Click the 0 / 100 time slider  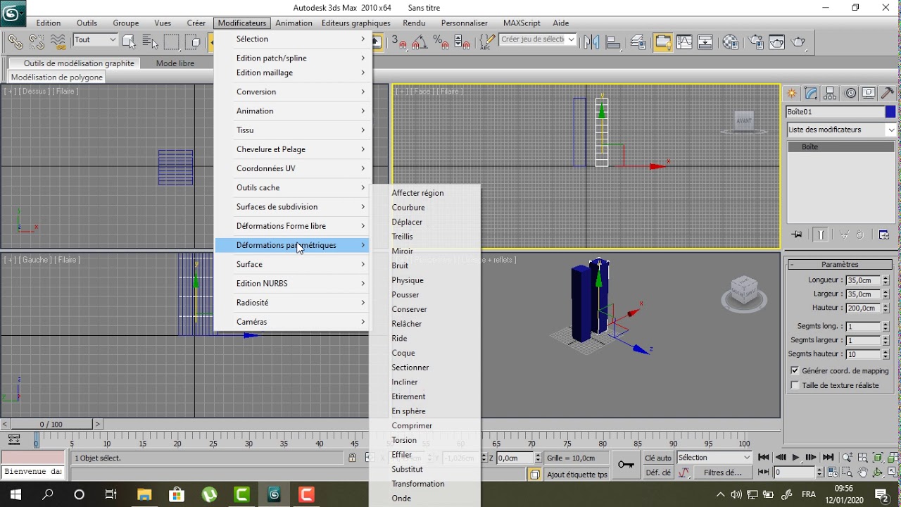[x=51, y=424]
